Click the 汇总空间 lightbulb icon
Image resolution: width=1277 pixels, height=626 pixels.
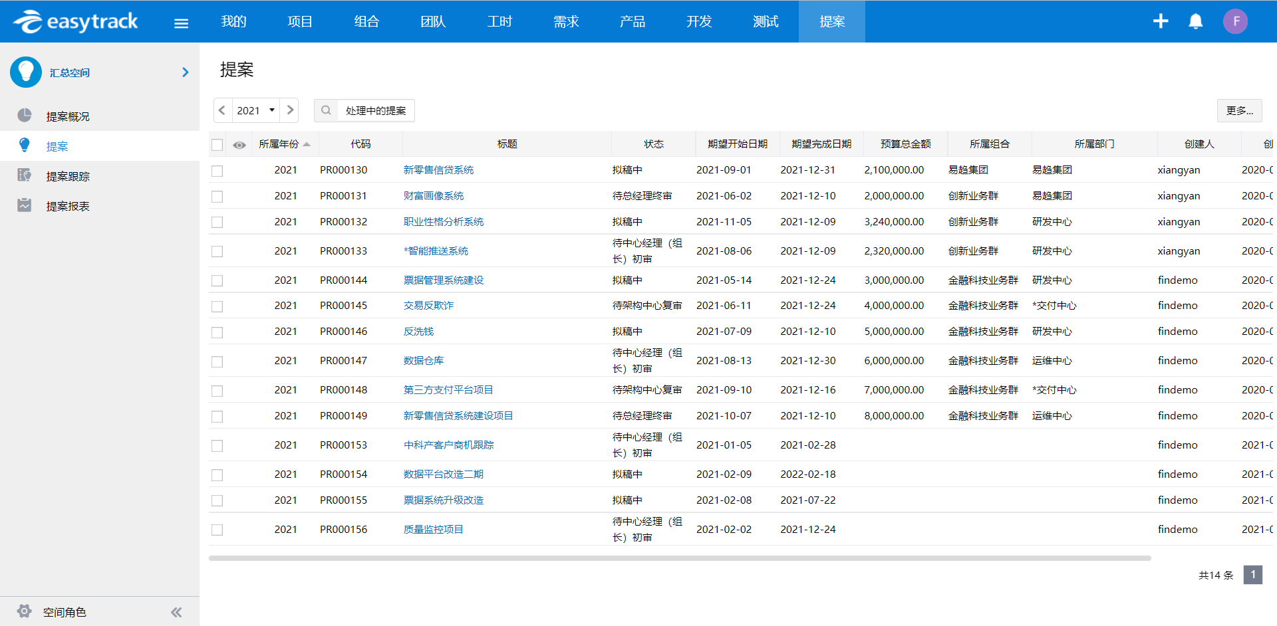(x=26, y=72)
